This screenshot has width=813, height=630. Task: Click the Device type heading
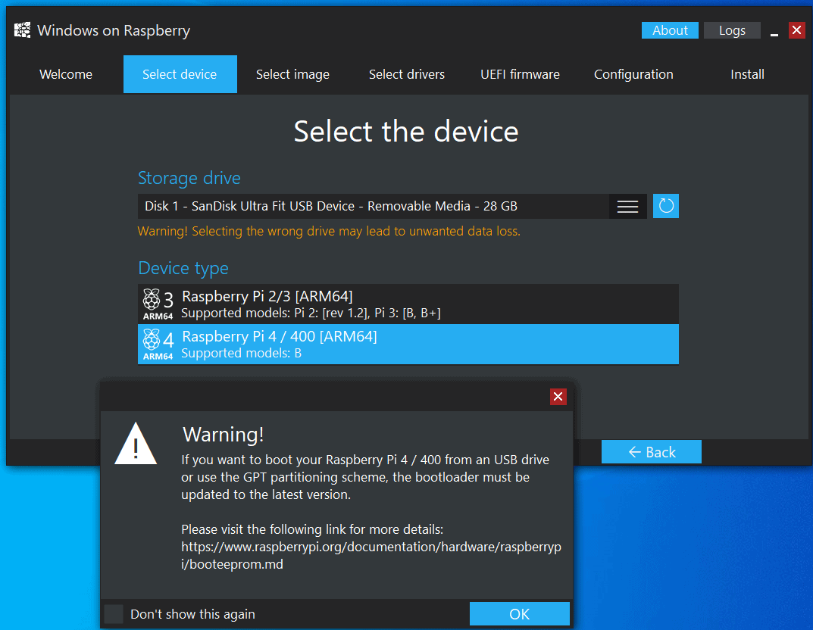tap(183, 268)
